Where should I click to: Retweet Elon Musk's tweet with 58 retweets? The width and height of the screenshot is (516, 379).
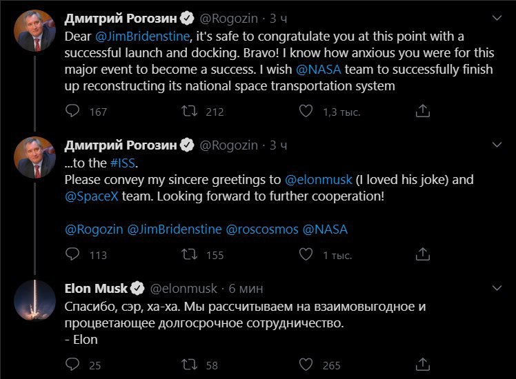click(x=190, y=365)
